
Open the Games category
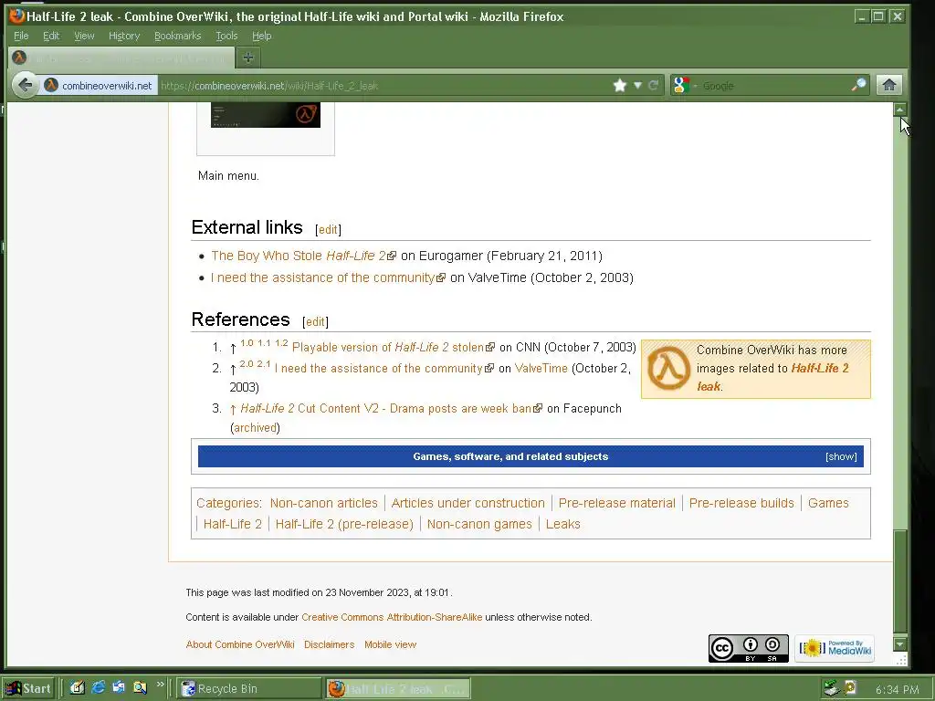828,503
